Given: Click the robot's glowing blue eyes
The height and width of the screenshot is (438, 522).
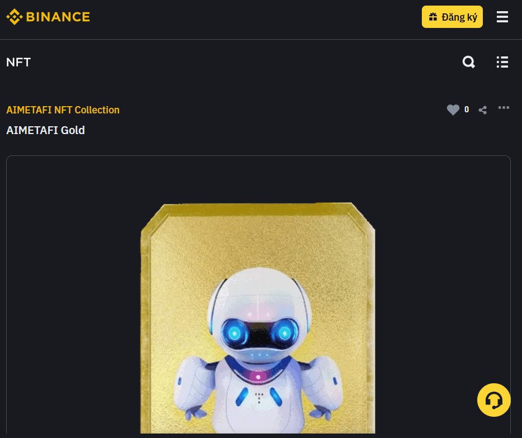Looking at the screenshot, I should [260, 332].
